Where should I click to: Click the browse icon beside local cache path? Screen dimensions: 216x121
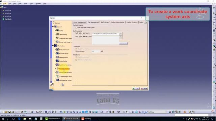[120, 34]
